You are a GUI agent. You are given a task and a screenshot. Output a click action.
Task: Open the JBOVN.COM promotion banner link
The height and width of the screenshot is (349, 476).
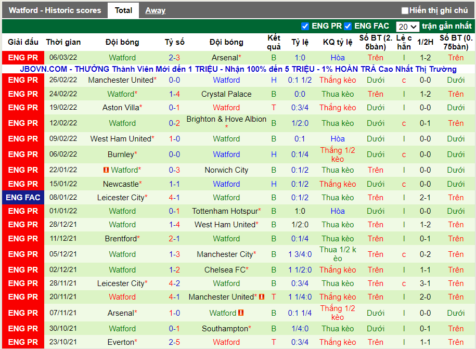click(x=238, y=69)
